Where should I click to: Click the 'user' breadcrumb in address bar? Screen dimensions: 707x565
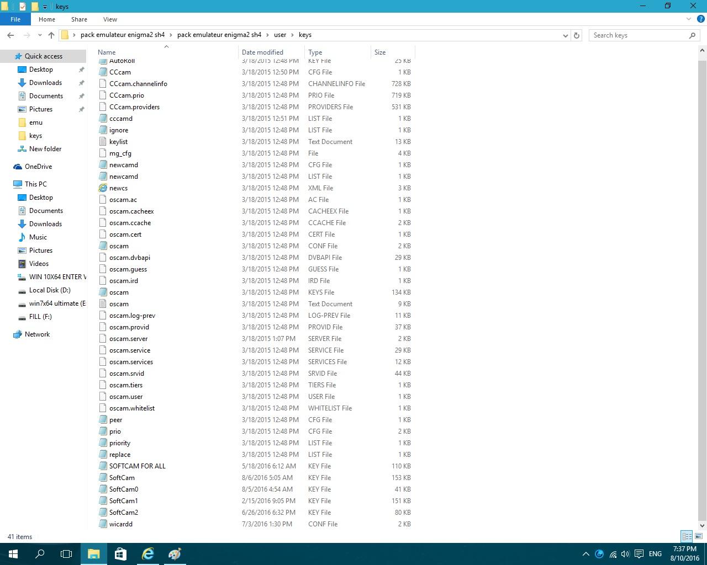click(x=280, y=35)
